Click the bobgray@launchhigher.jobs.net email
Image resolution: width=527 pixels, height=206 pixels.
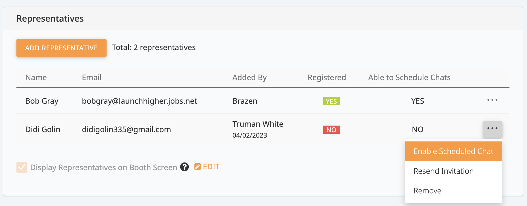[139, 101]
